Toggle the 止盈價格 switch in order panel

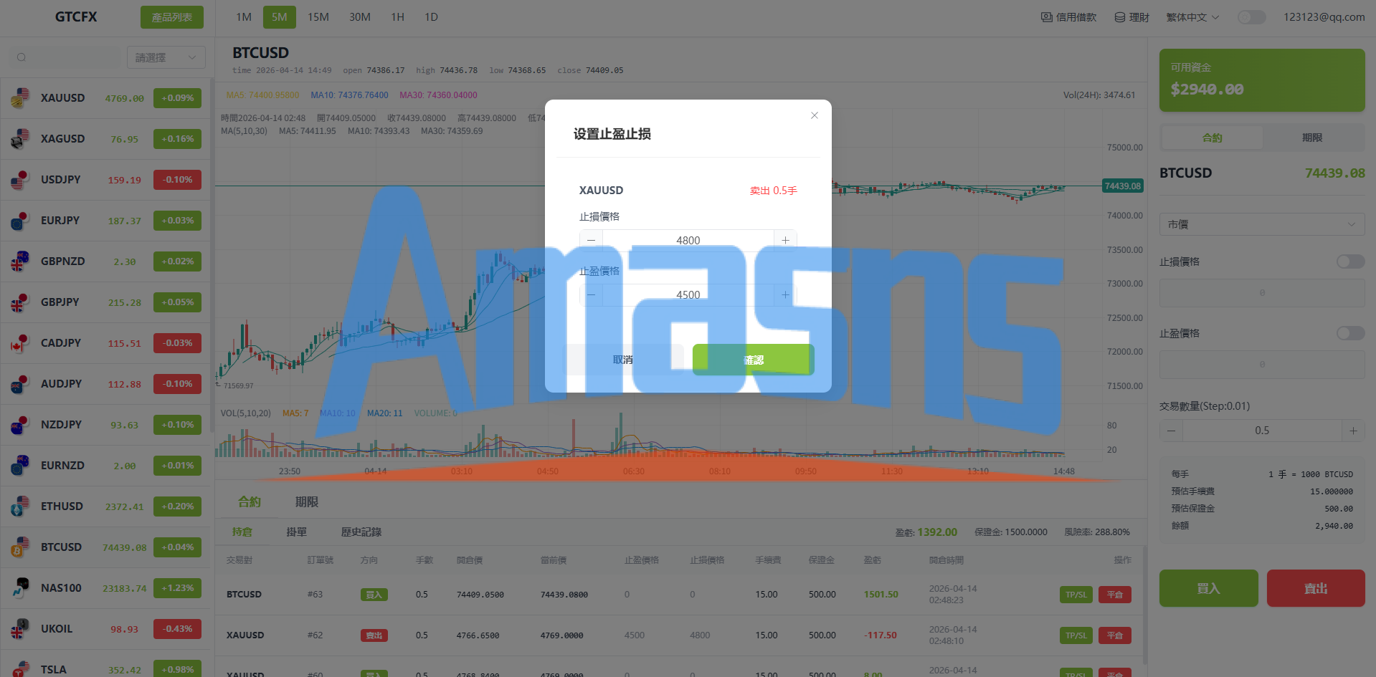[x=1350, y=333]
